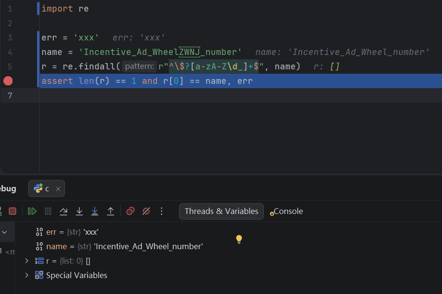Step over the current line
Screen dimensions: 442x294
pos(63,211)
